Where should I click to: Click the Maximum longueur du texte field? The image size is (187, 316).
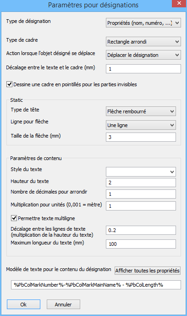tap(141, 244)
